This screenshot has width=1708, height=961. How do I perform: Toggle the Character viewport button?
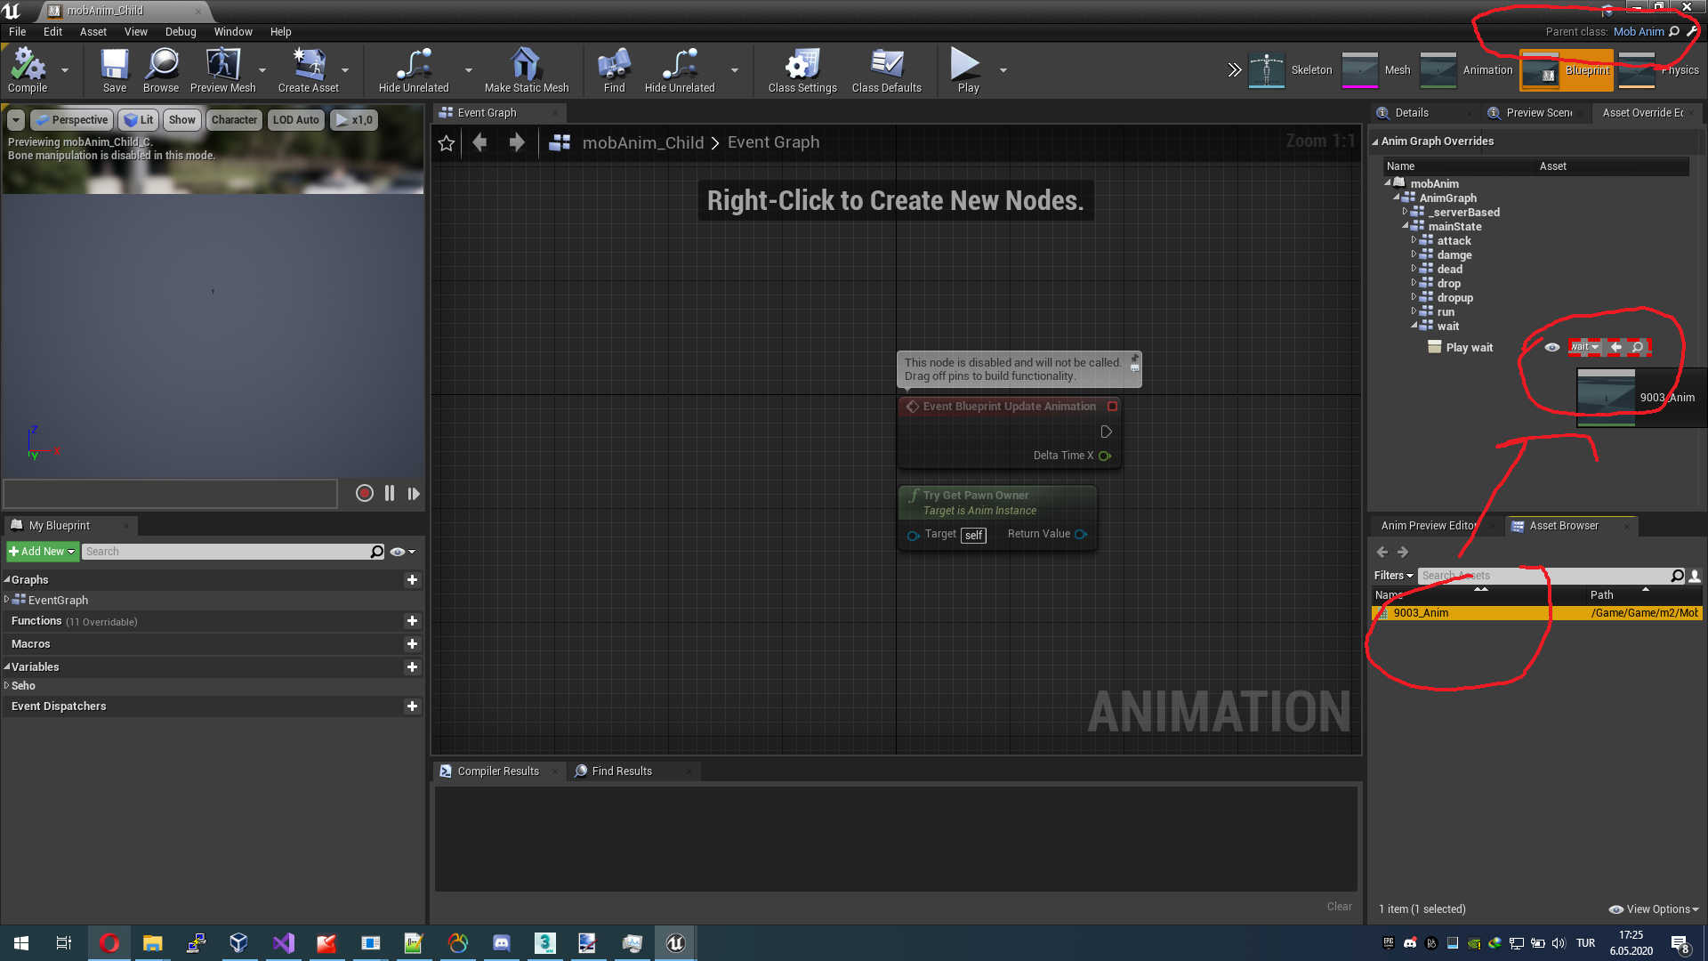(x=235, y=120)
